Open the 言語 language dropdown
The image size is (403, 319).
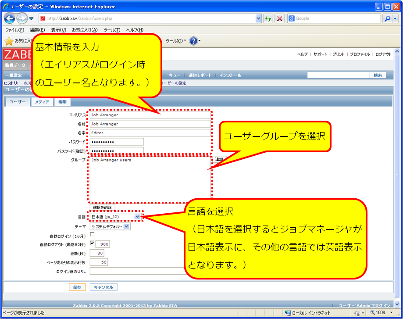137,216
